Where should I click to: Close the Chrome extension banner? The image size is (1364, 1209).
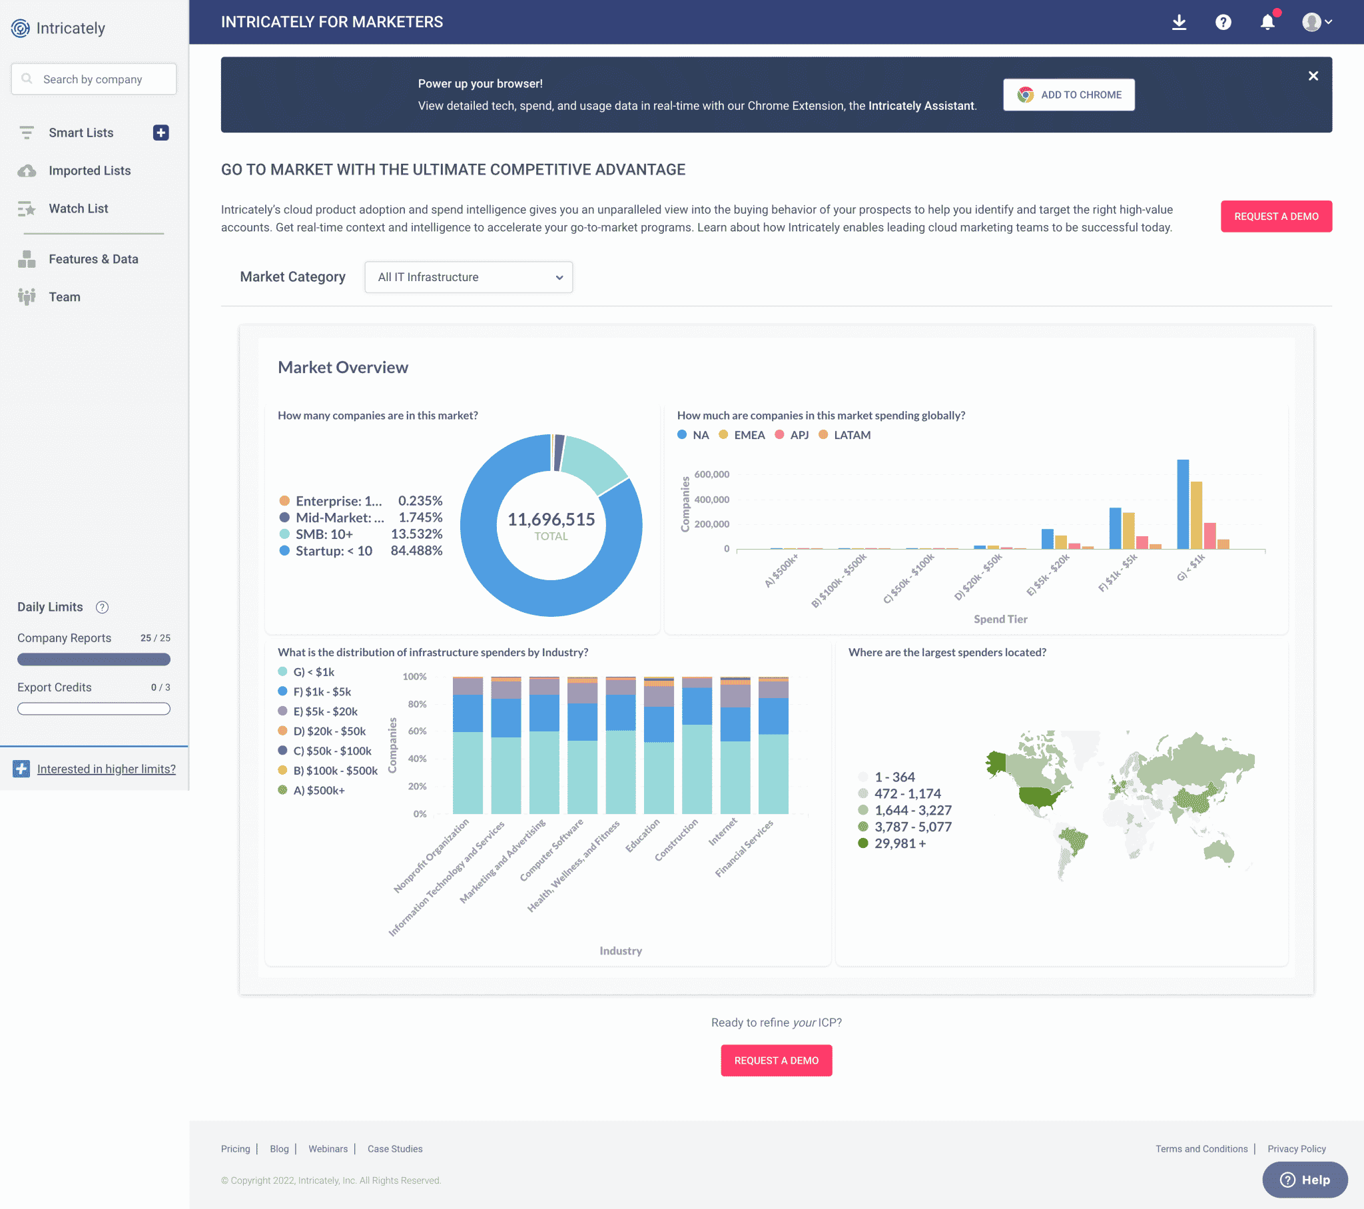(x=1313, y=75)
